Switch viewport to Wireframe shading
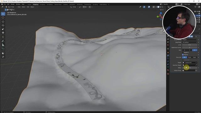 (156, 7)
